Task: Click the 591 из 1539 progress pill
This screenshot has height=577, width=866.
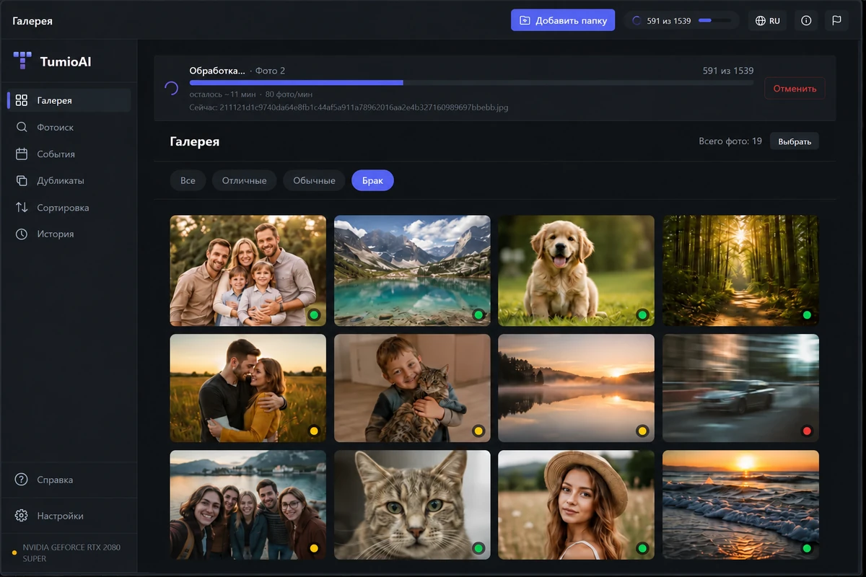Action: pos(681,20)
